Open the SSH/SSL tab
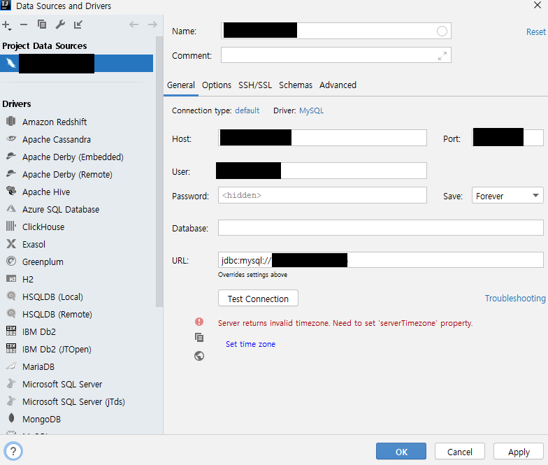Image resolution: width=548 pixels, height=465 pixels. coord(254,85)
